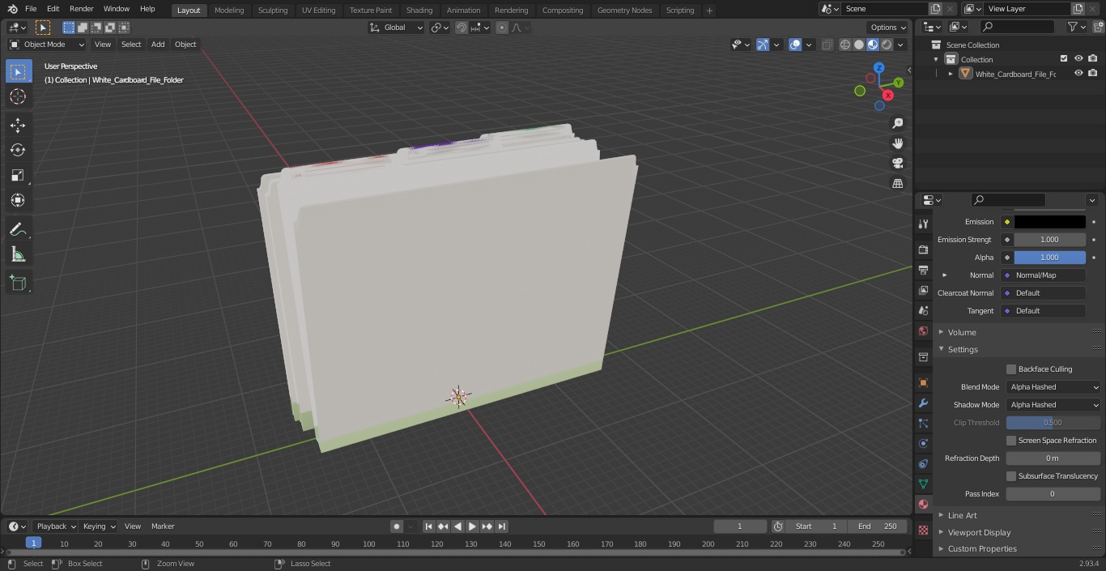Click End frame field 250
Screen dimensions: 1106x571
pos(878,526)
